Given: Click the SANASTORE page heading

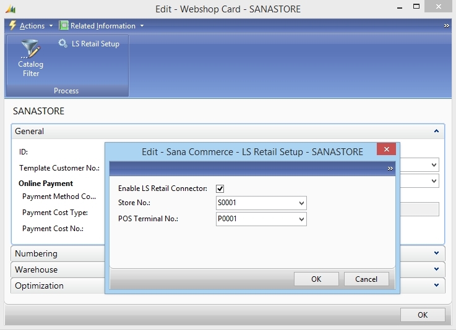Looking at the screenshot, I should (x=39, y=111).
